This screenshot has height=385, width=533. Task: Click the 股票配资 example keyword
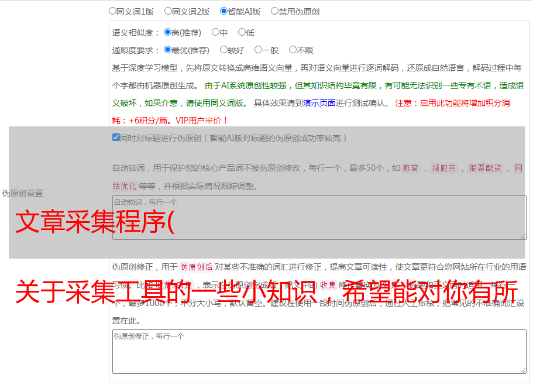[x=486, y=168]
